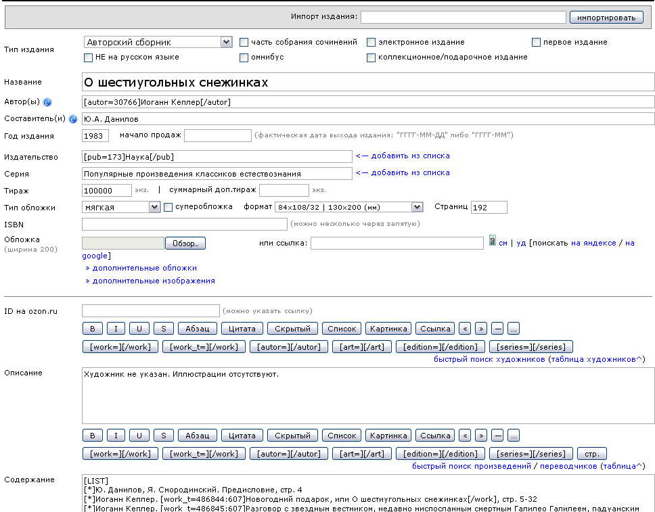This screenshot has width=655, height=512.
Task: Check the 'первое издание' box
Action: coord(537,42)
